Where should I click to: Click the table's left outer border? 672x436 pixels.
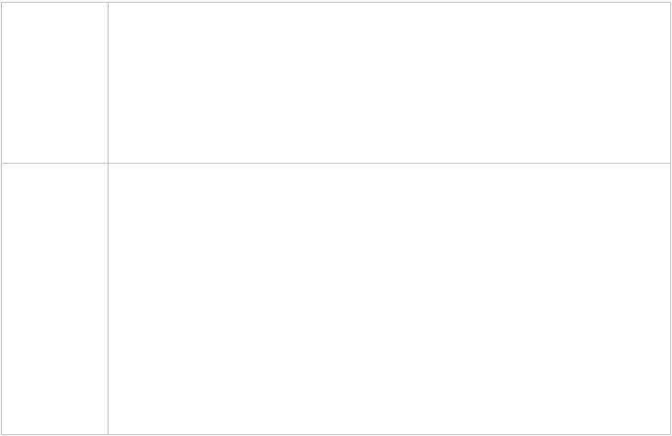[2, 218]
